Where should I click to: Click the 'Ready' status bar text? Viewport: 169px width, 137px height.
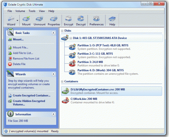[x=55, y=131]
